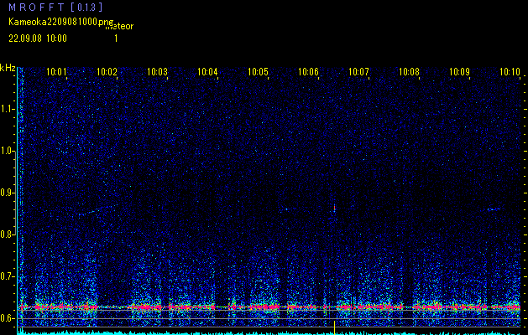Click the 10:05 time axis label
The height and width of the screenshot is (335, 528).
pos(258,71)
